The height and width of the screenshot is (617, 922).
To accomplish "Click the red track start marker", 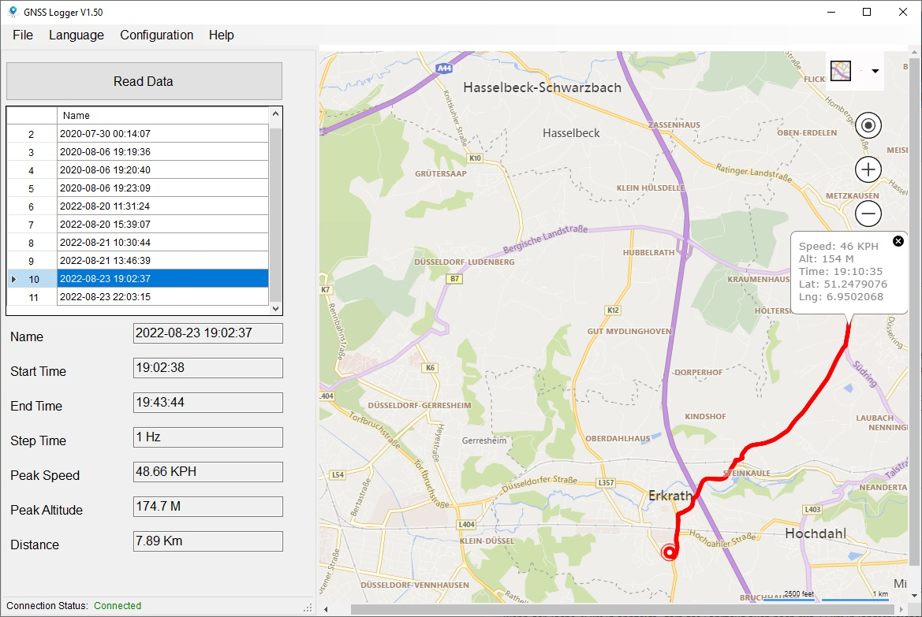I will [x=670, y=552].
